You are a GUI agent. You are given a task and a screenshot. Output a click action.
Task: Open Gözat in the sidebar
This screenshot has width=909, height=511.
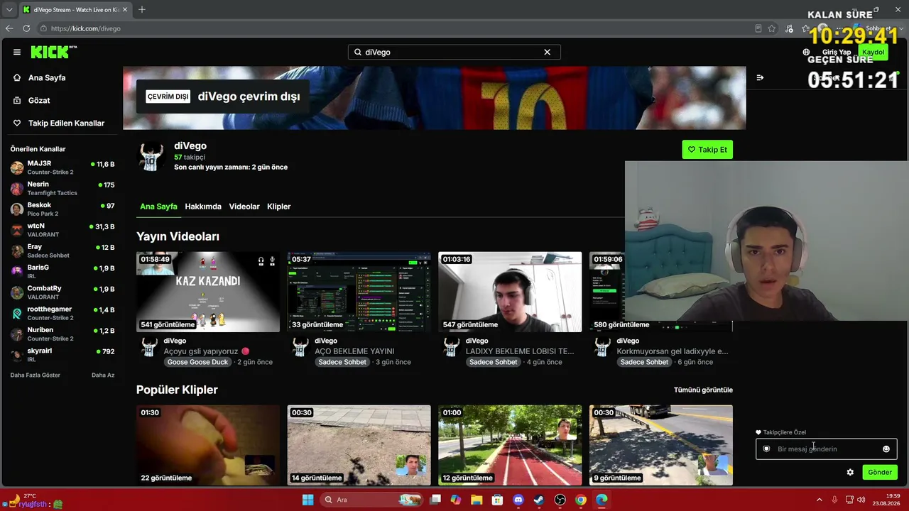(x=39, y=100)
